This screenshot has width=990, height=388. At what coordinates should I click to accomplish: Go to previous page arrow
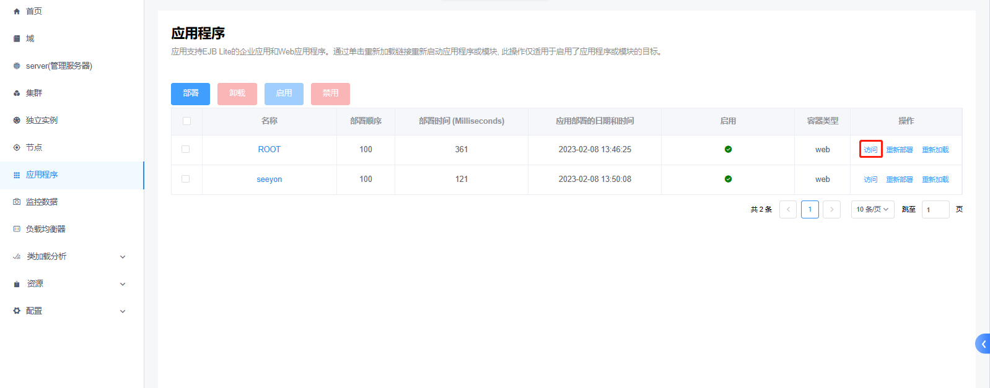click(788, 209)
